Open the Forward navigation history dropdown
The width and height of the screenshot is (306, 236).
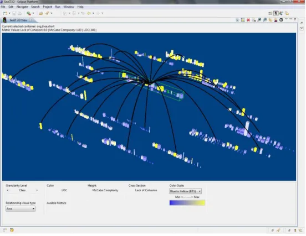click(102, 13)
